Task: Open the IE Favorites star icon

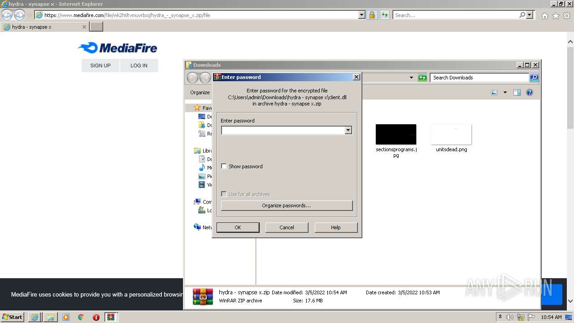Action: (556, 16)
